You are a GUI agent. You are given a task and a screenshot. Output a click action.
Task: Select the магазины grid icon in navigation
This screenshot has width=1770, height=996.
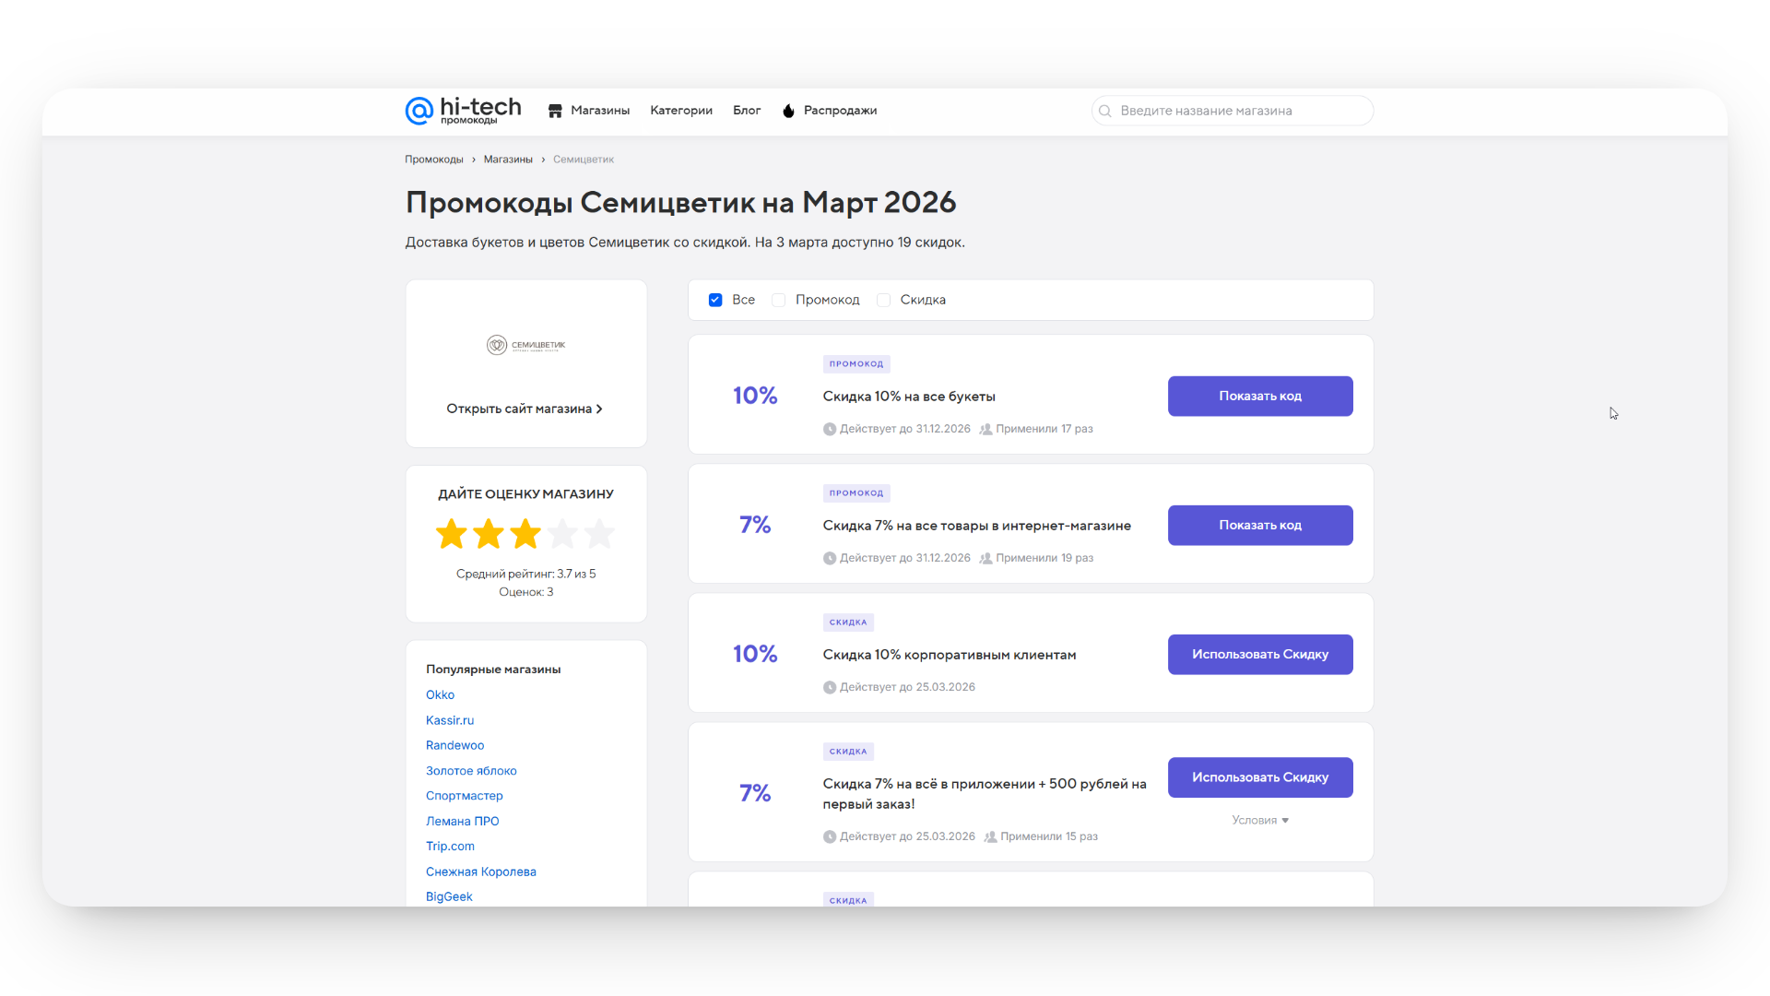pyautogui.click(x=555, y=110)
